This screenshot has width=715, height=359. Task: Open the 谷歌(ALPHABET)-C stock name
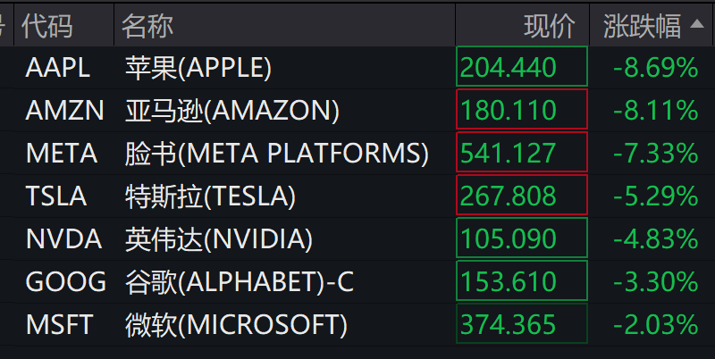pyautogui.click(x=240, y=282)
